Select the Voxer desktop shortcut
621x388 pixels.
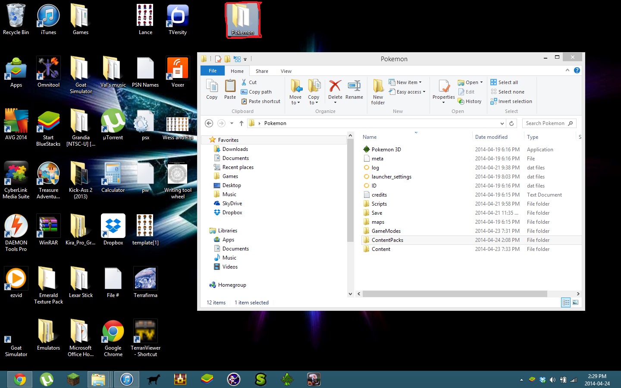(178, 72)
